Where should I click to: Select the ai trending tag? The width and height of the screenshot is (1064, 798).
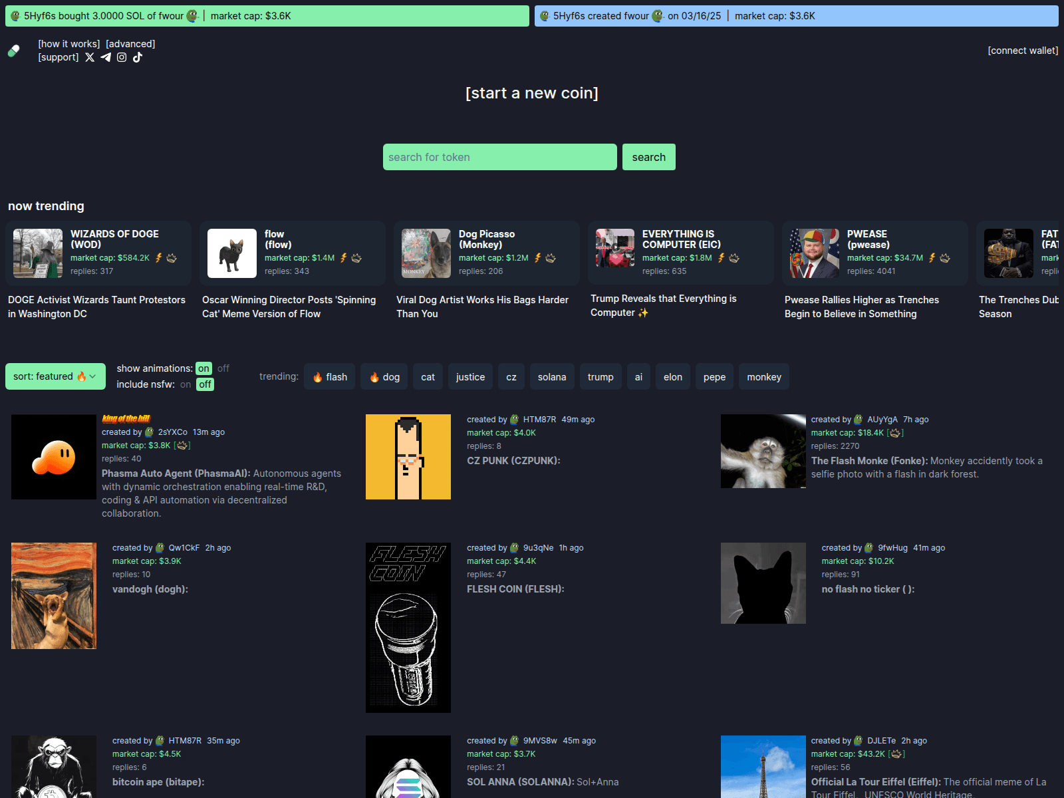point(638,377)
